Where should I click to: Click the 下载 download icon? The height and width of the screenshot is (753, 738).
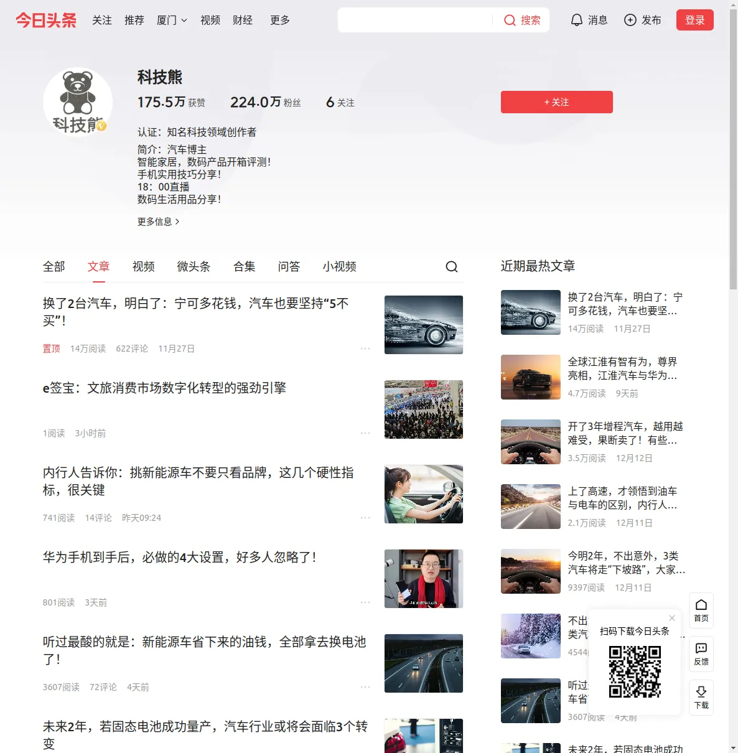pyautogui.click(x=701, y=698)
